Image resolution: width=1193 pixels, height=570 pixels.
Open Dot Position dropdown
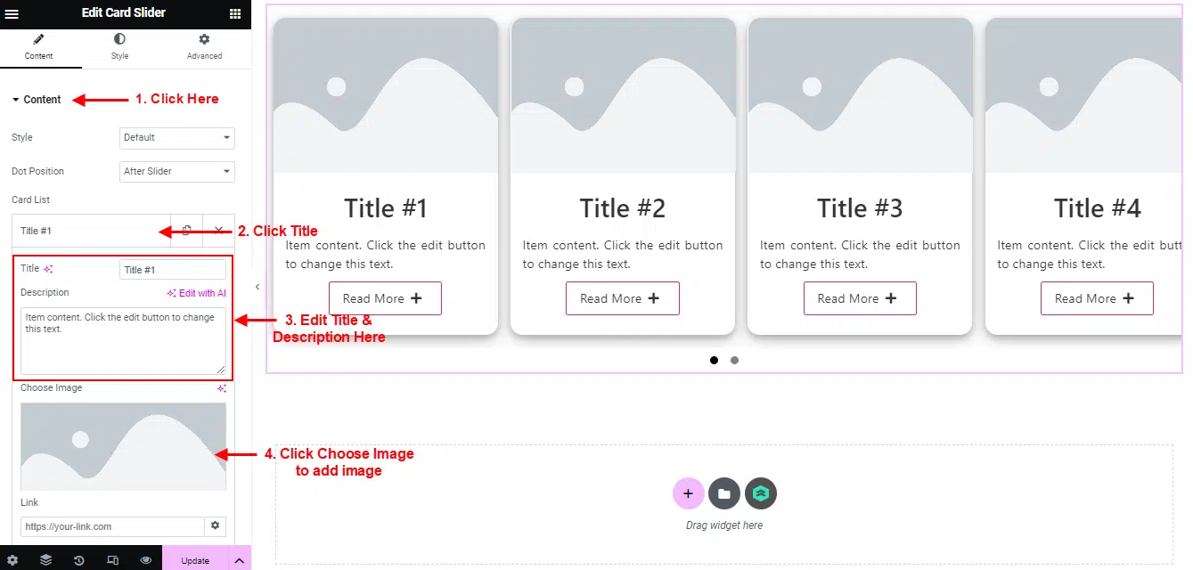(x=177, y=171)
